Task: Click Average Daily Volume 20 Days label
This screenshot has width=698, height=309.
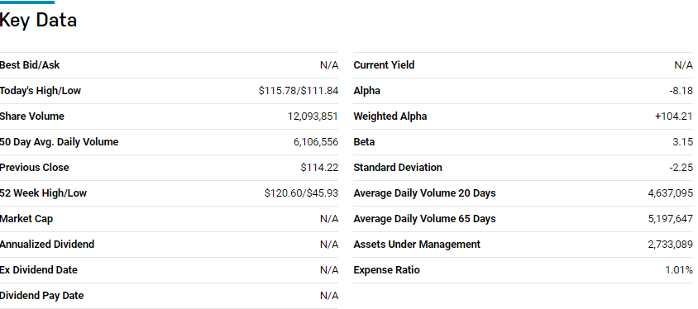Action: pyautogui.click(x=425, y=193)
